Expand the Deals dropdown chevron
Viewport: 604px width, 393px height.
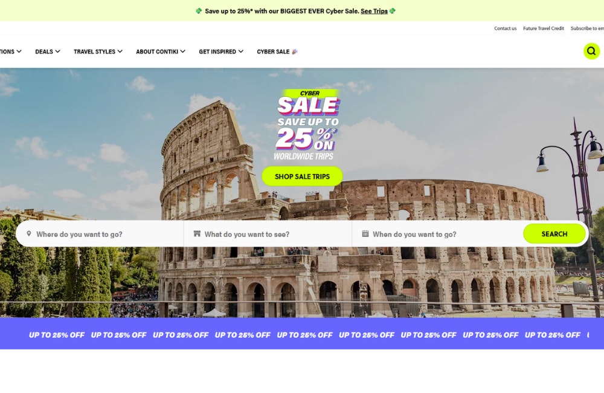pyautogui.click(x=58, y=51)
